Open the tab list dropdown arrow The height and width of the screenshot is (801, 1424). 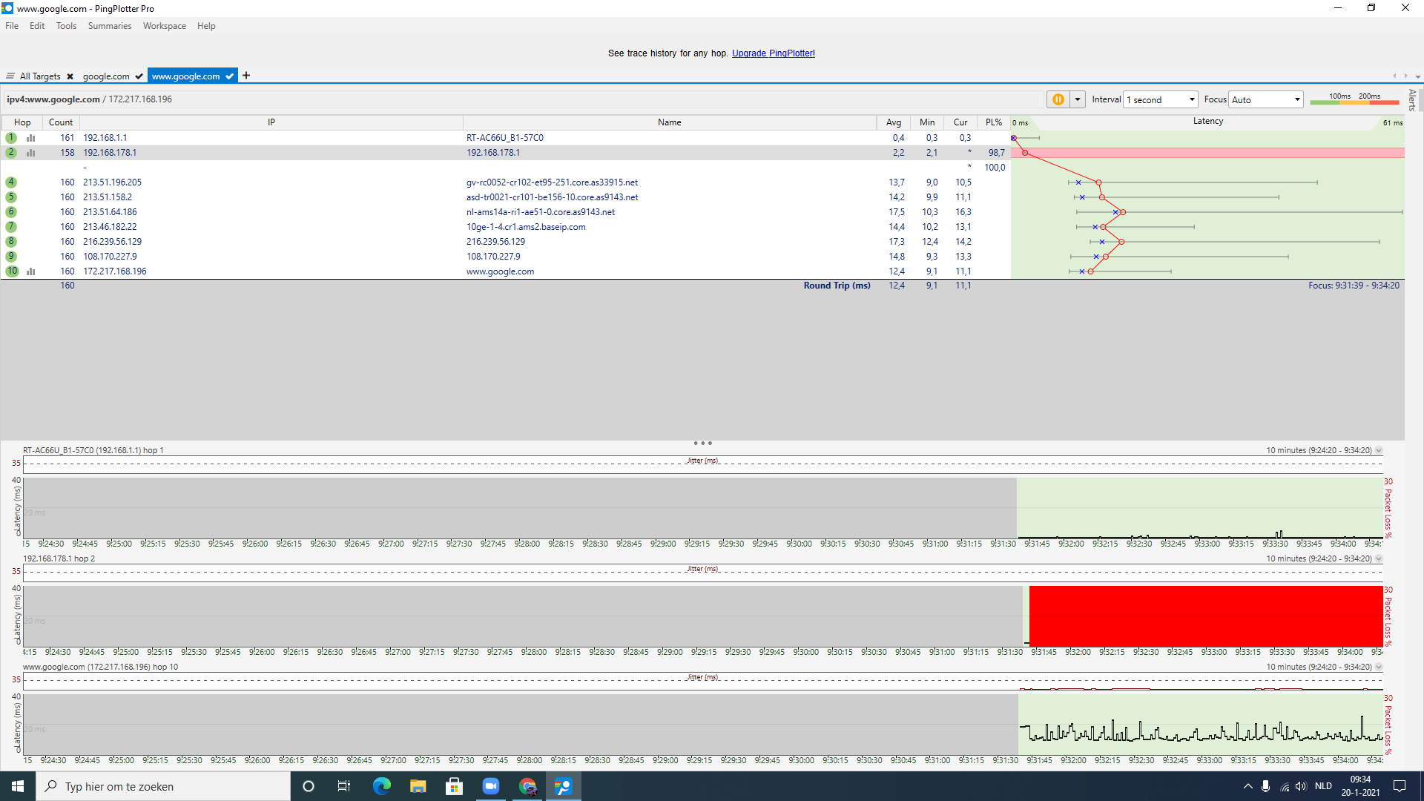[1417, 76]
